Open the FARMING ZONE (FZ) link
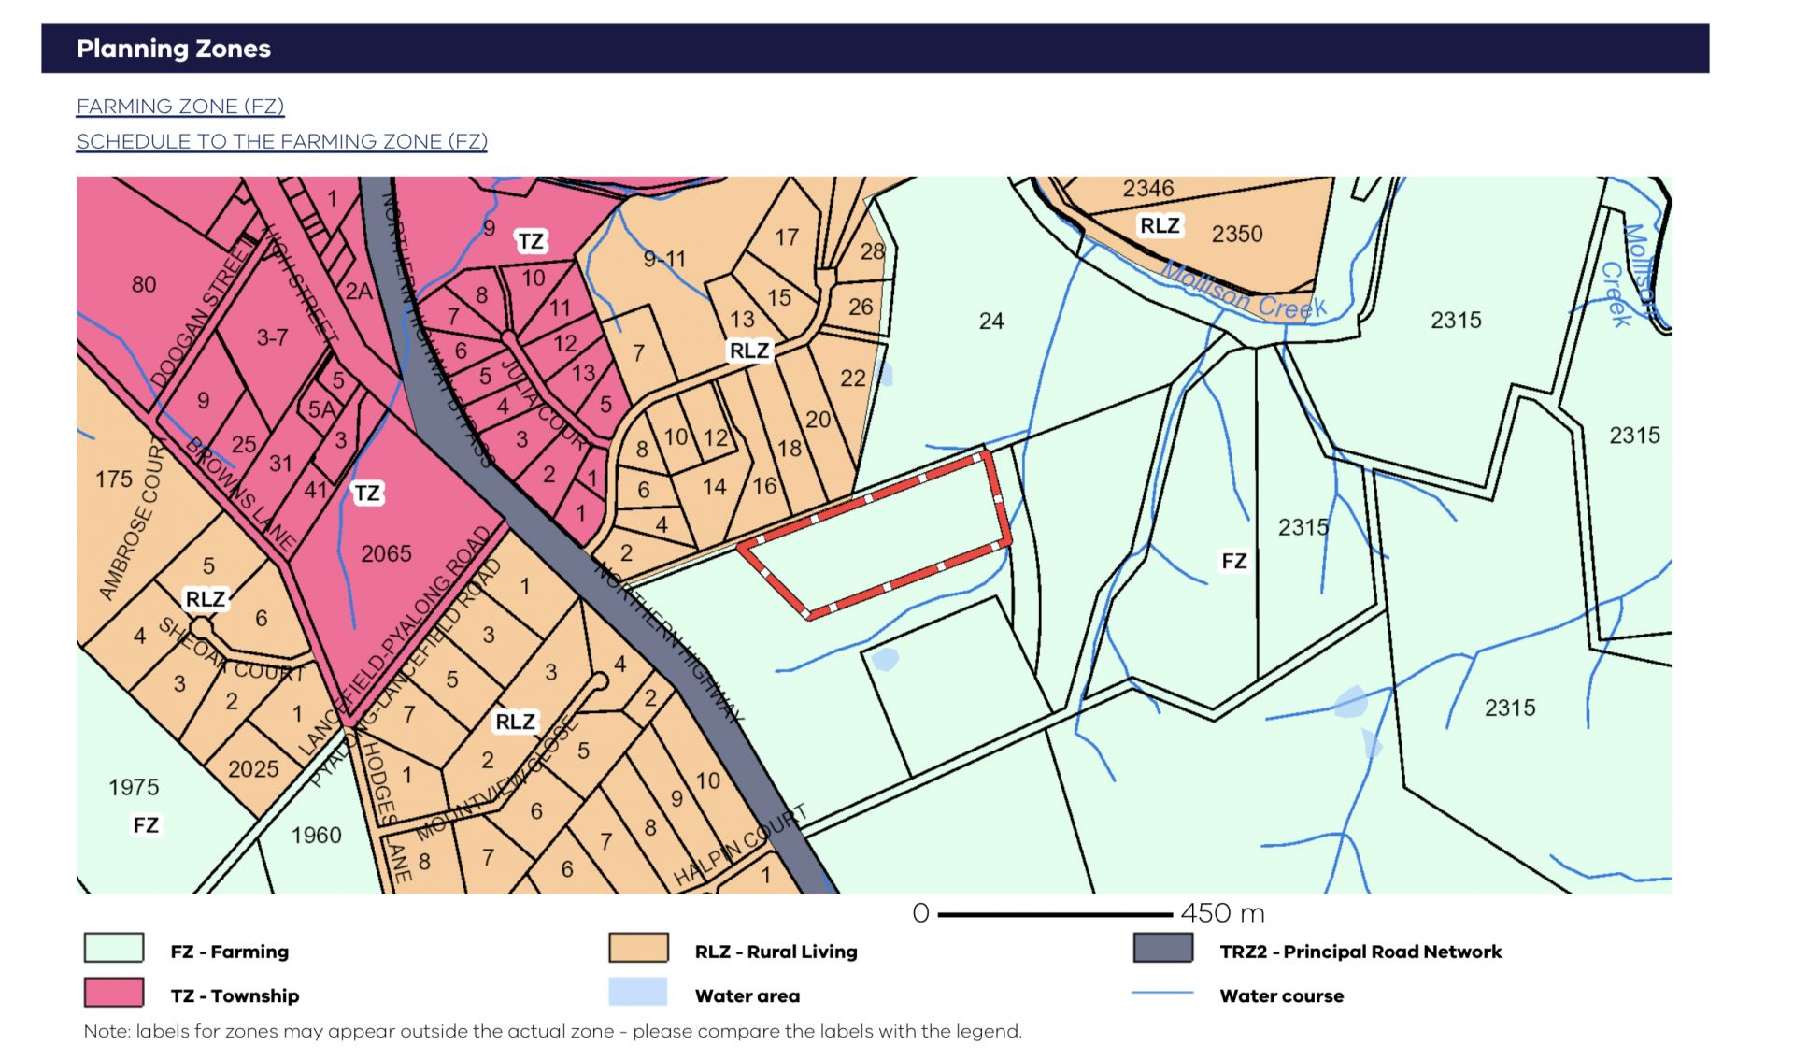The height and width of the screenshot is (1059, 1794). click(180, 107)
